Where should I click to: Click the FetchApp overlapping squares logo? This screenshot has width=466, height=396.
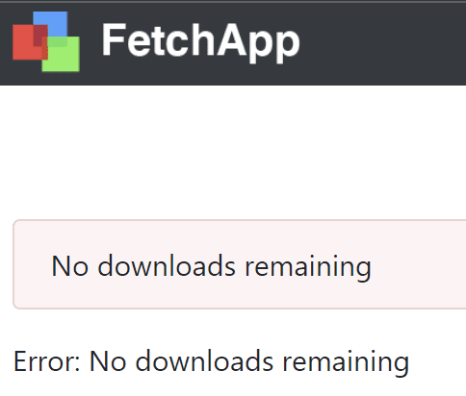point(46,41)
